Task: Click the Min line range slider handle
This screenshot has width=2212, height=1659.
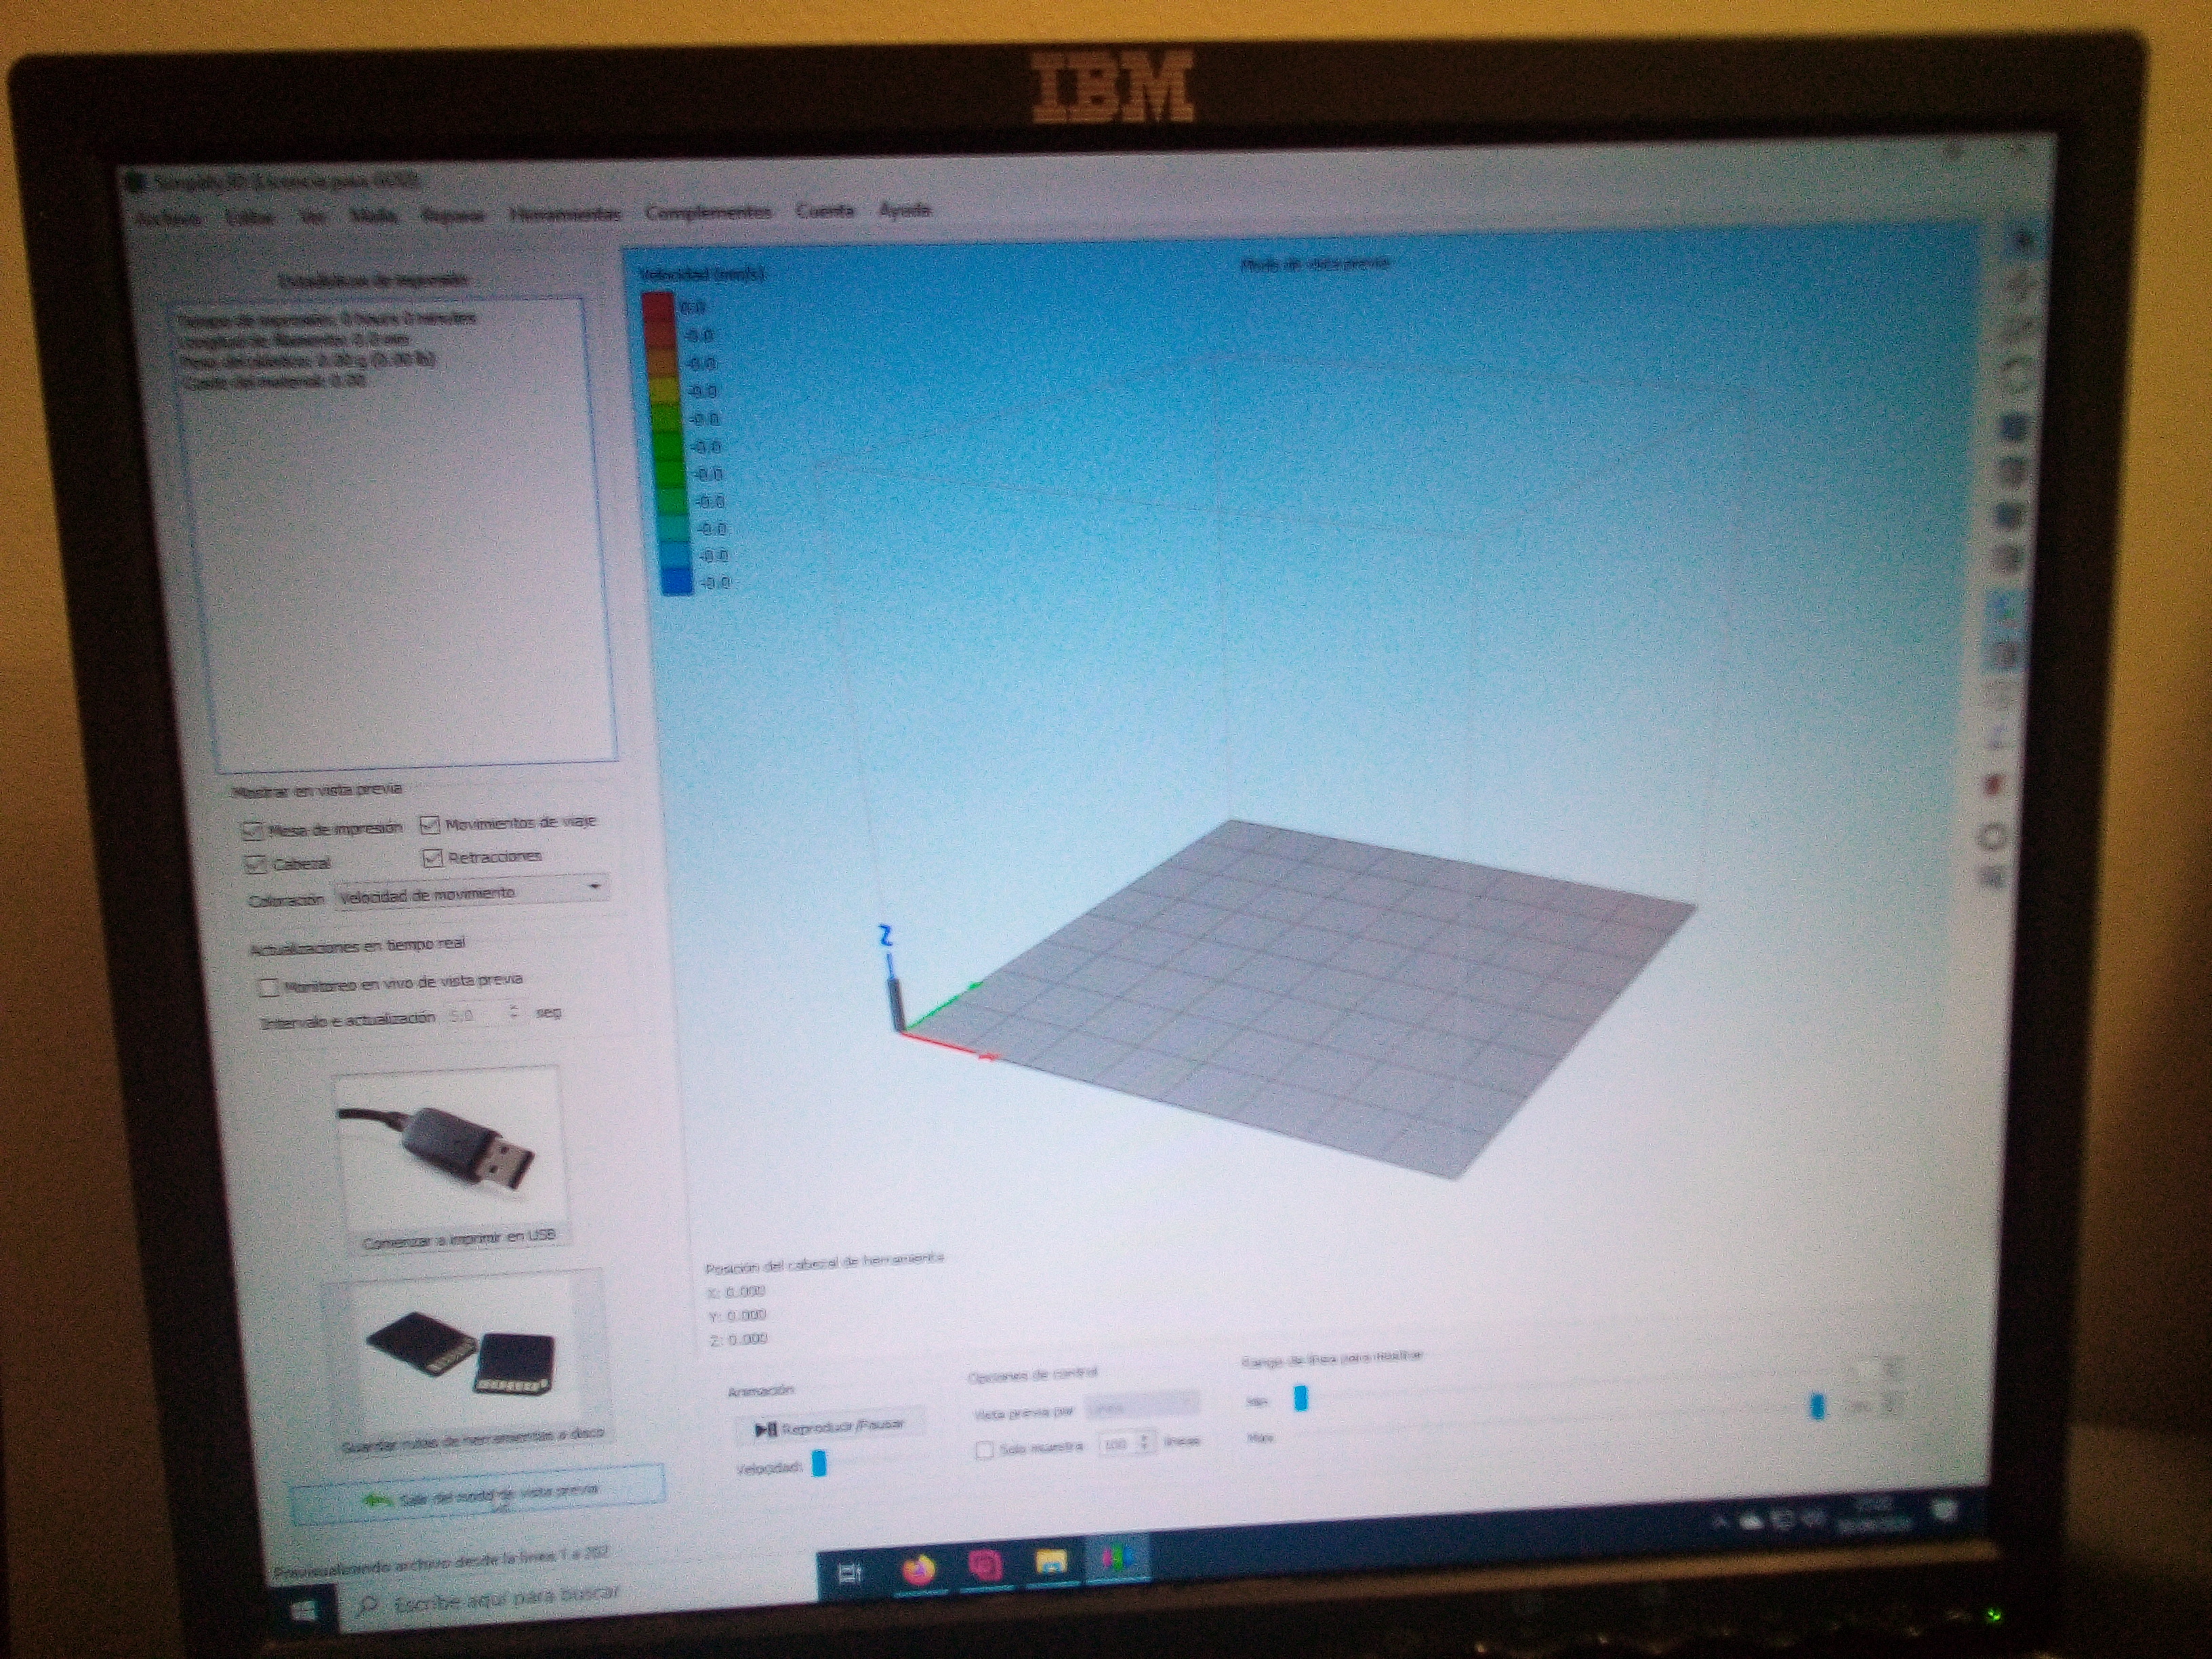Action: pos(1300,1398)
